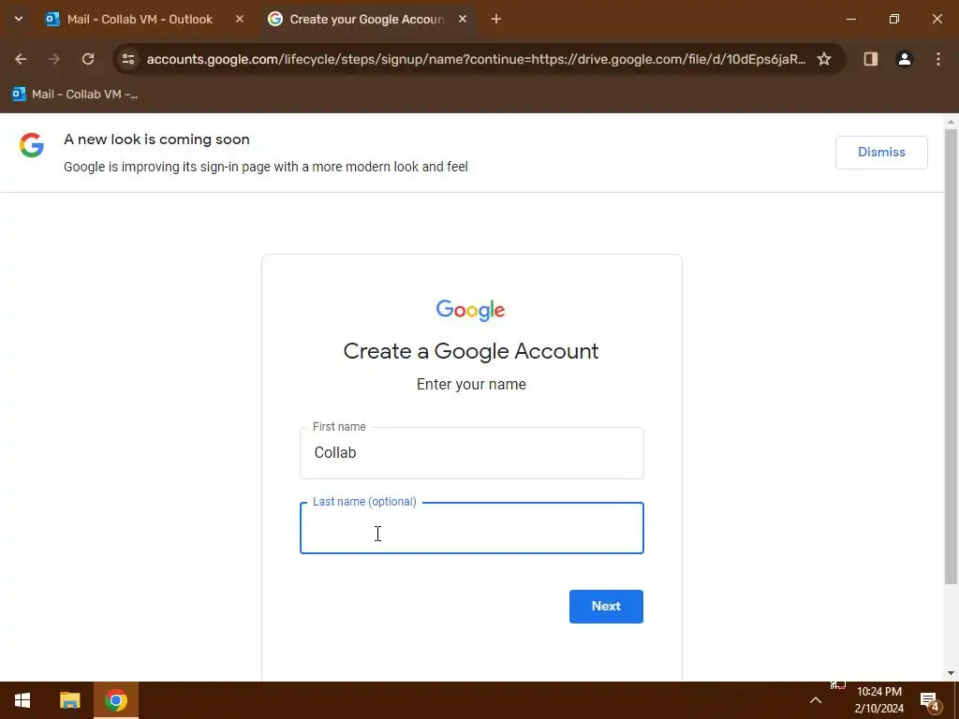Viewport: 959px width, 719px height.
Task: Open the Chrome profile icon
Action: (x=905, y=59)
